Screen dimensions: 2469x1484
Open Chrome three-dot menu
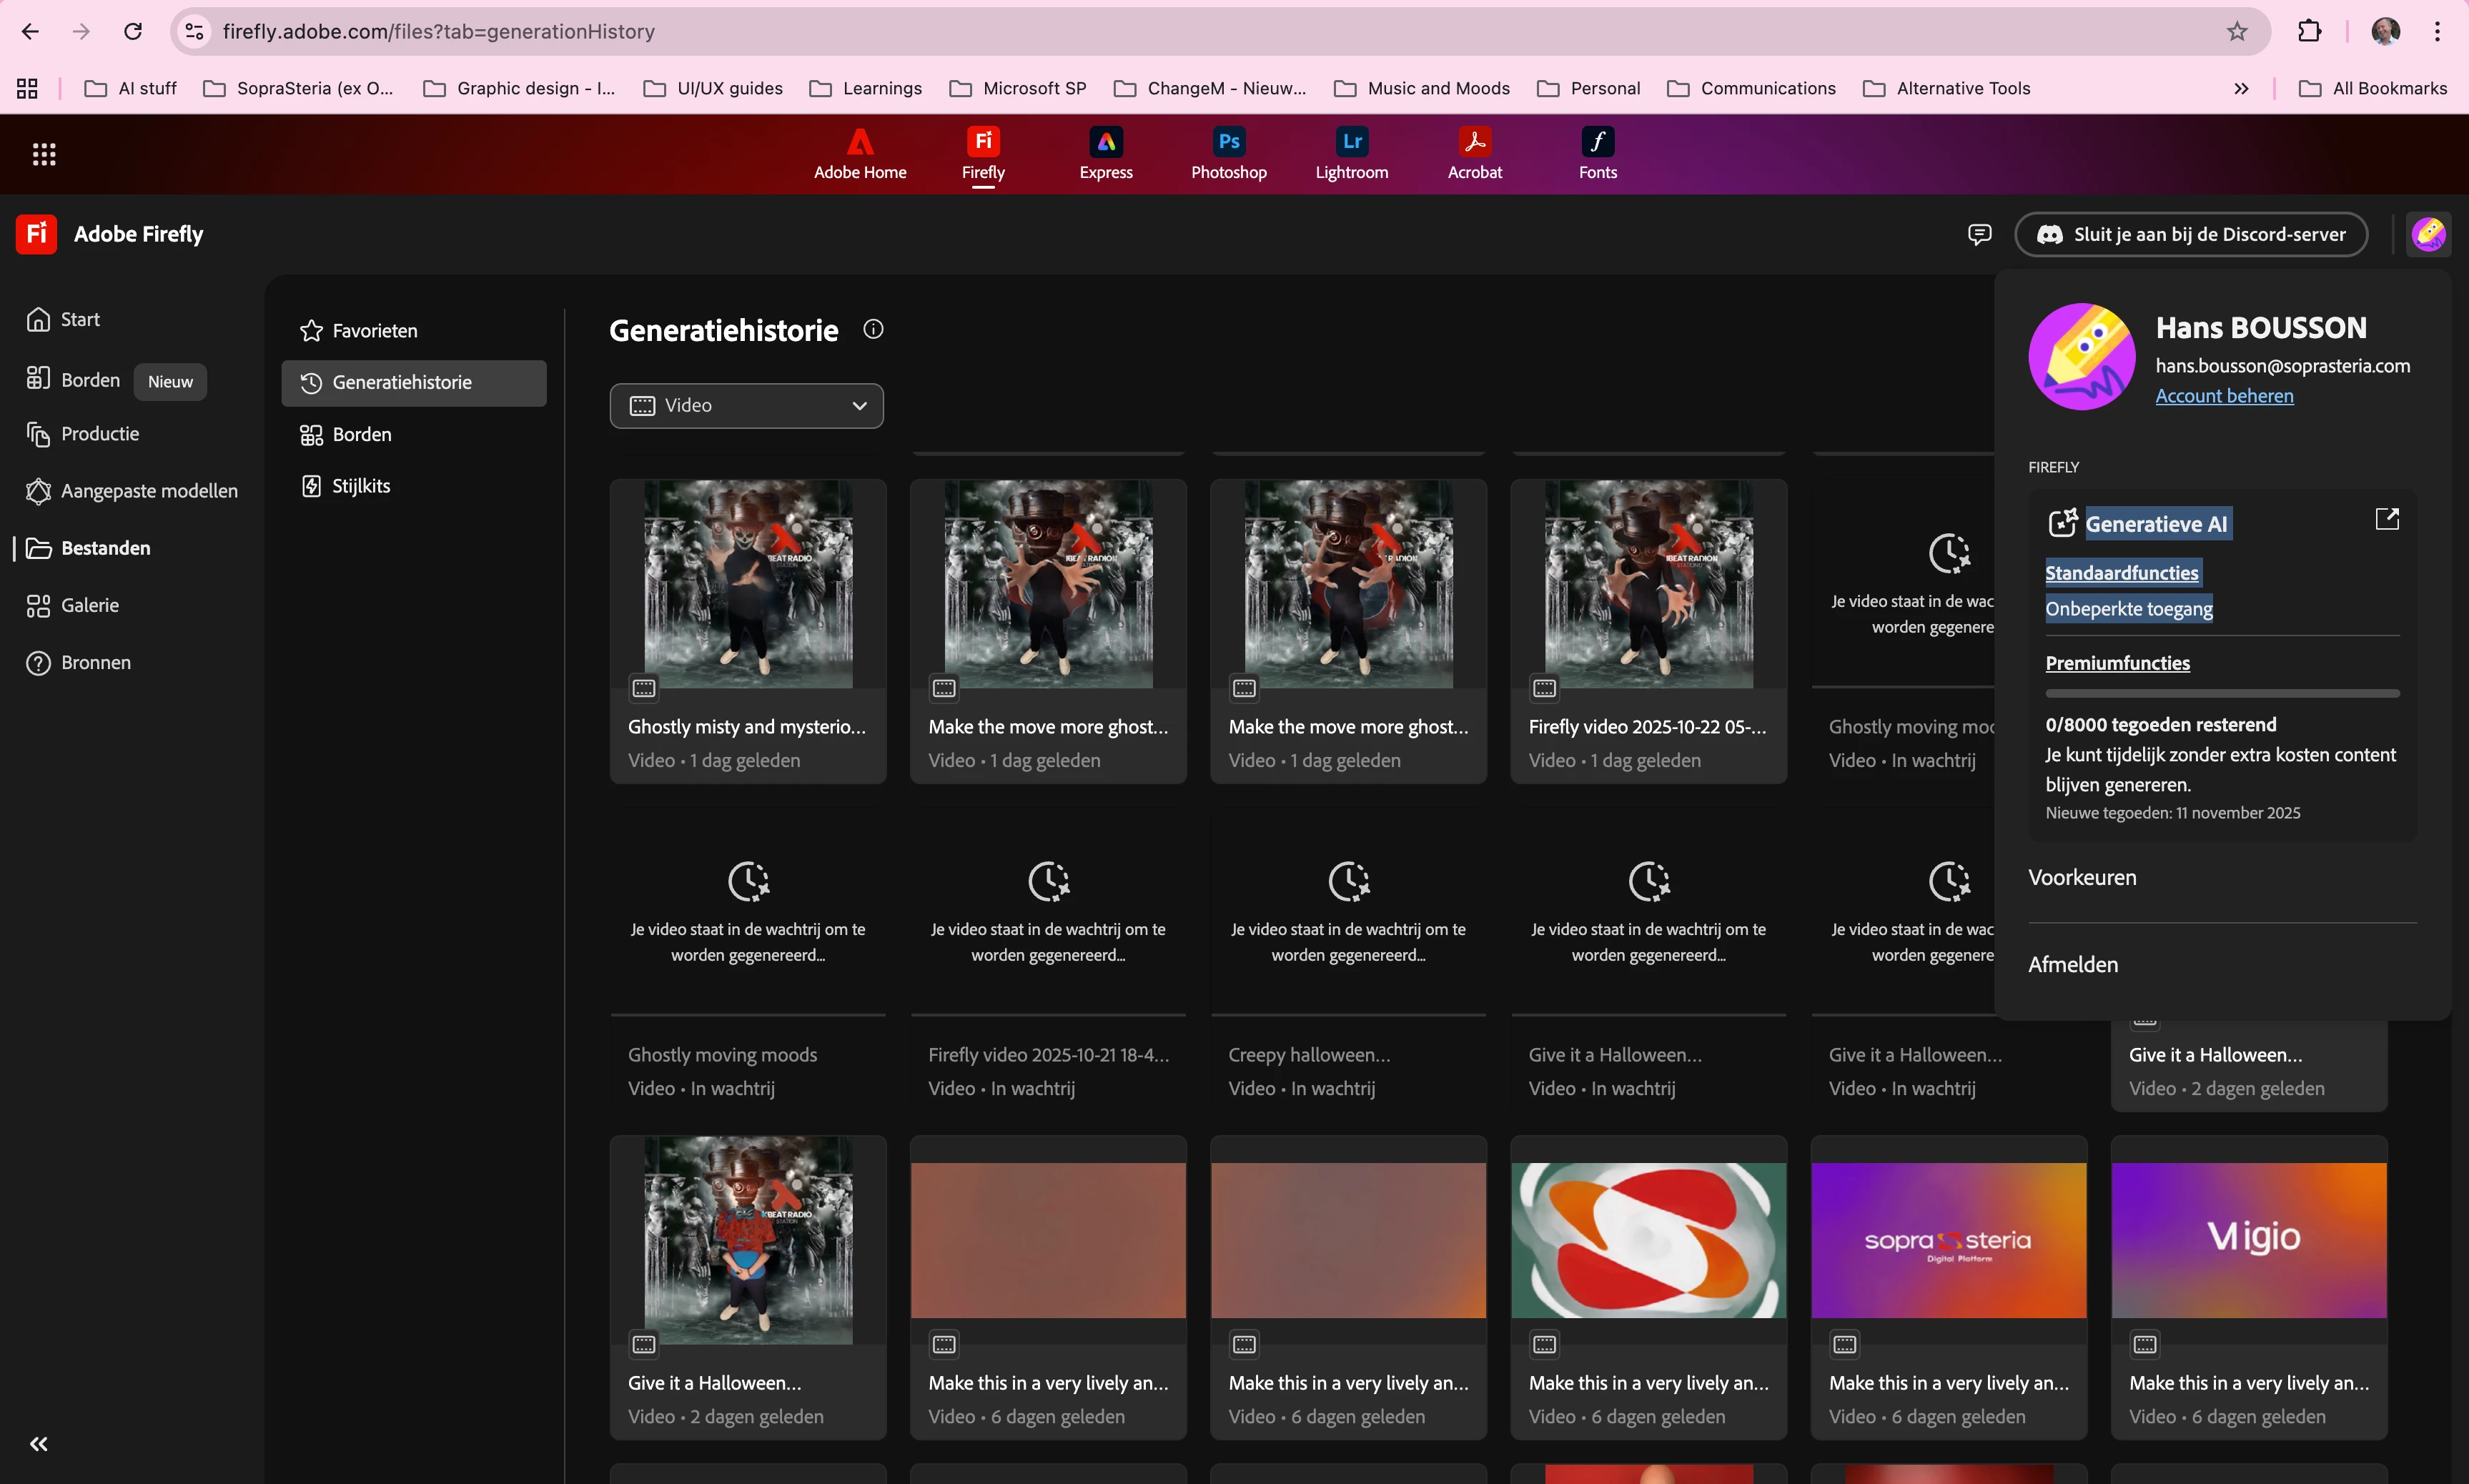[x=2437, y=32]
